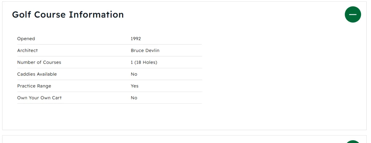The image size is (371, 143).
Task: Collapse the Golf Course Information section
Action: pyautogui.click(x=353, y=15)
